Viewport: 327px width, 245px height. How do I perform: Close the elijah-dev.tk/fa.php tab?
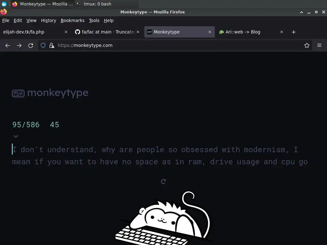click(66, 32)
